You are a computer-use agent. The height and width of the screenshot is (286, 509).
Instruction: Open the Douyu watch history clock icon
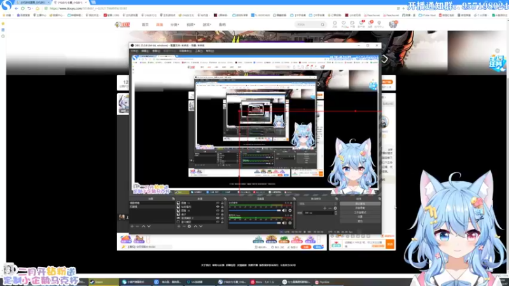pyautogui.click(x=335, y=23)
